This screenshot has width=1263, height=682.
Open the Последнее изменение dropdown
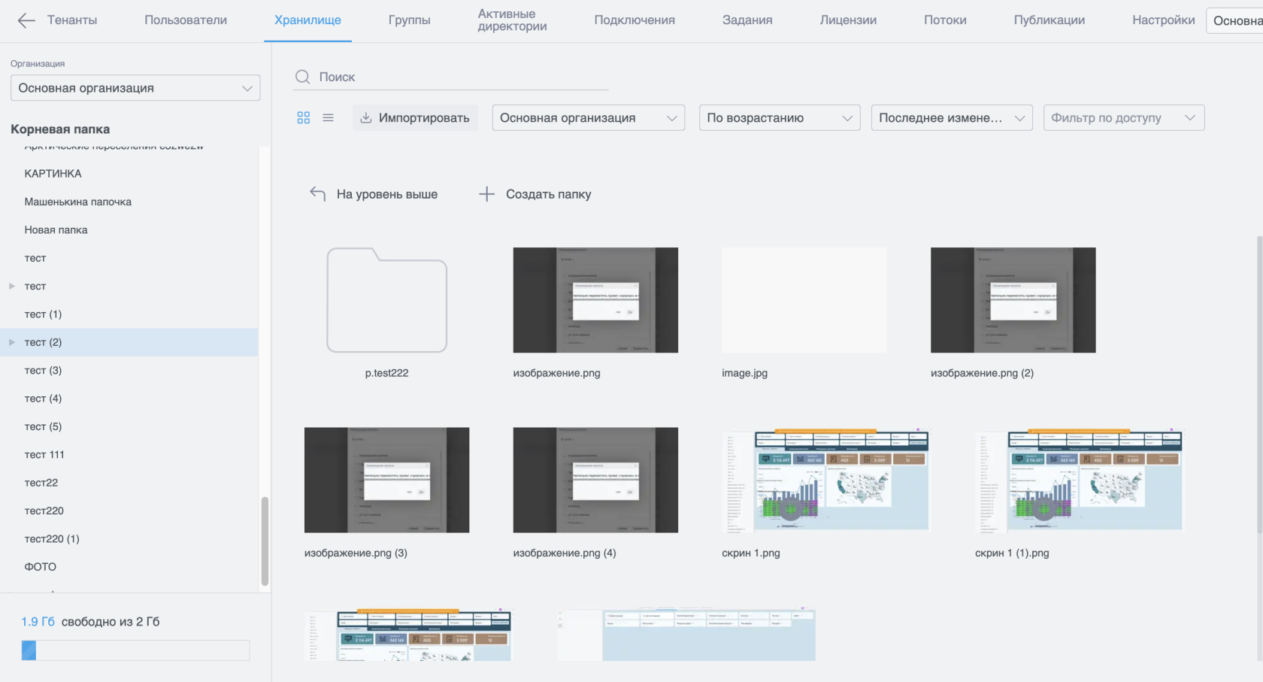[952, 117]
